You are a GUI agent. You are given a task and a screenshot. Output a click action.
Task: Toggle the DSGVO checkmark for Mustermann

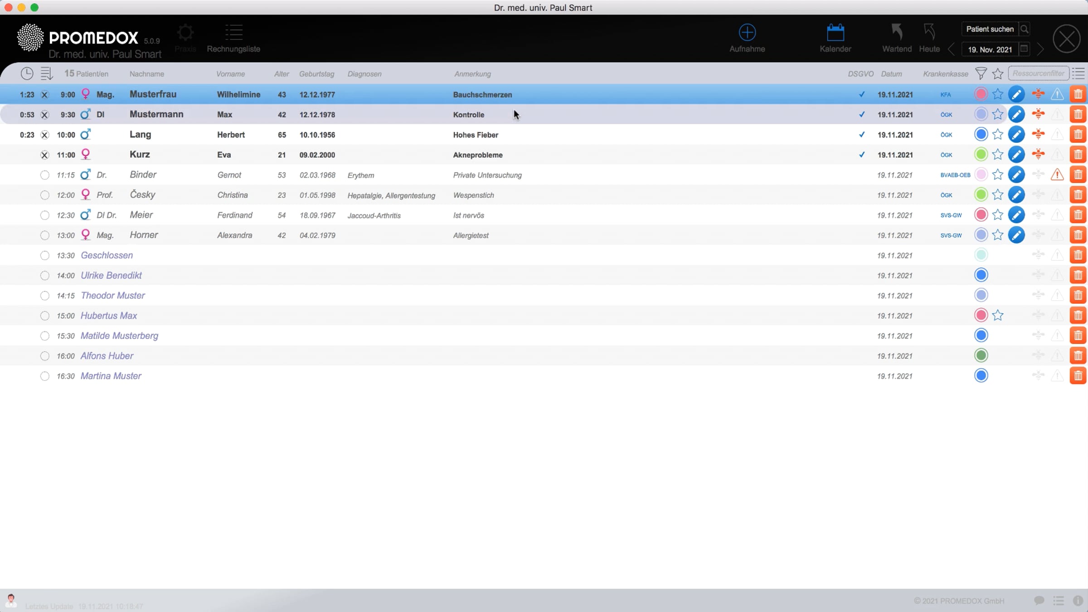861,115
